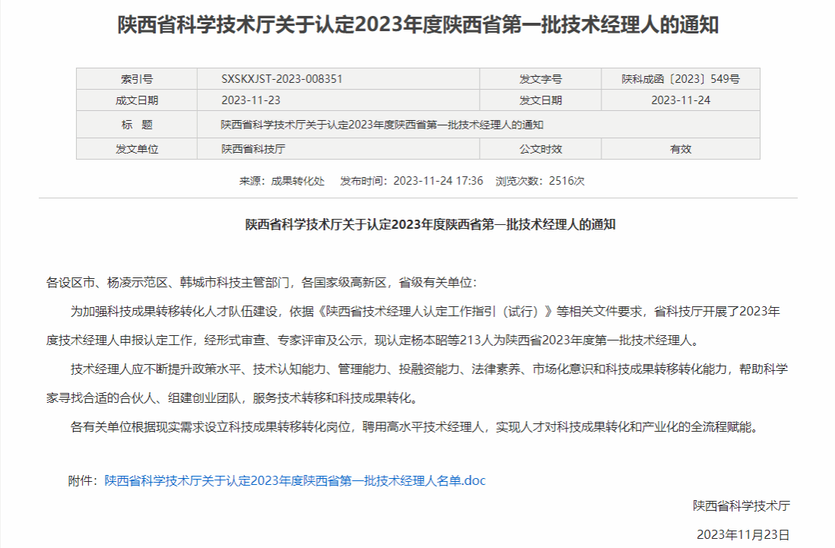Click signature 陕西省科学技术厅 at bottom right
Viewport: 835px width, 548px height.
tap(741, 506)
